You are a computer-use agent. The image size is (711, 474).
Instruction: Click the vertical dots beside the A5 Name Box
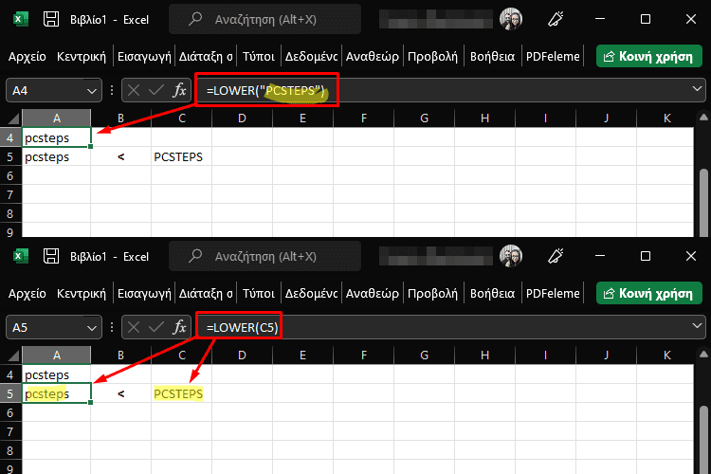coord(112,327)
